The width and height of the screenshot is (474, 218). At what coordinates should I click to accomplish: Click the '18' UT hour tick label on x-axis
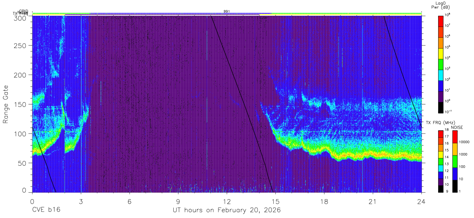click(x=324, y=201)
